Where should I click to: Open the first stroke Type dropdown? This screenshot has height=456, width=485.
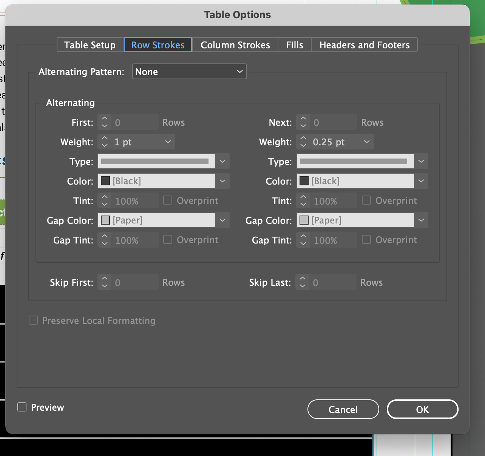[x=222, y=162]
